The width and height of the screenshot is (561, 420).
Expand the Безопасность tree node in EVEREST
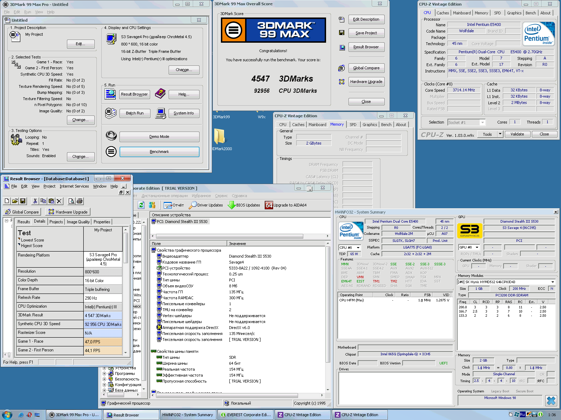pos(104,379)
